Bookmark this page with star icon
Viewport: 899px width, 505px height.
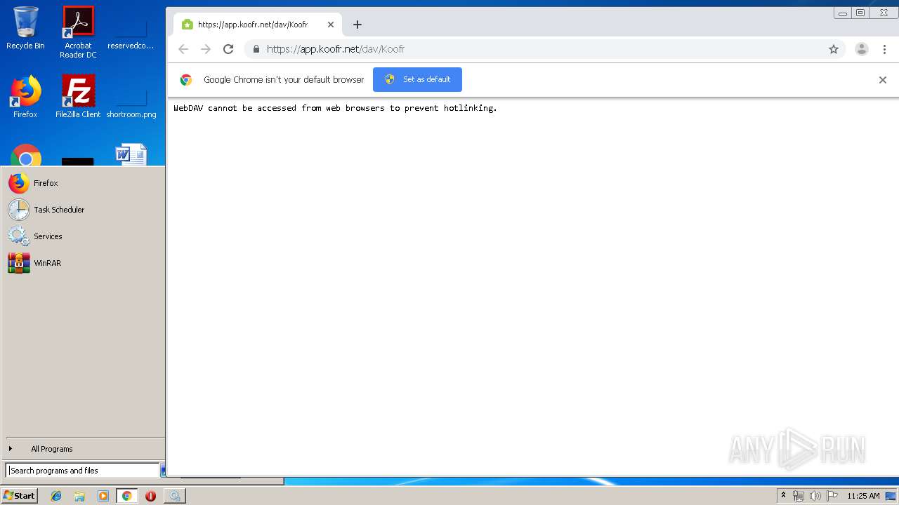click(x=834, y=49)
